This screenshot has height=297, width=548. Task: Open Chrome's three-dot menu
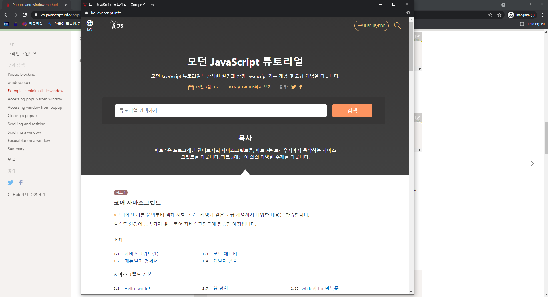(x=543, y=15)
